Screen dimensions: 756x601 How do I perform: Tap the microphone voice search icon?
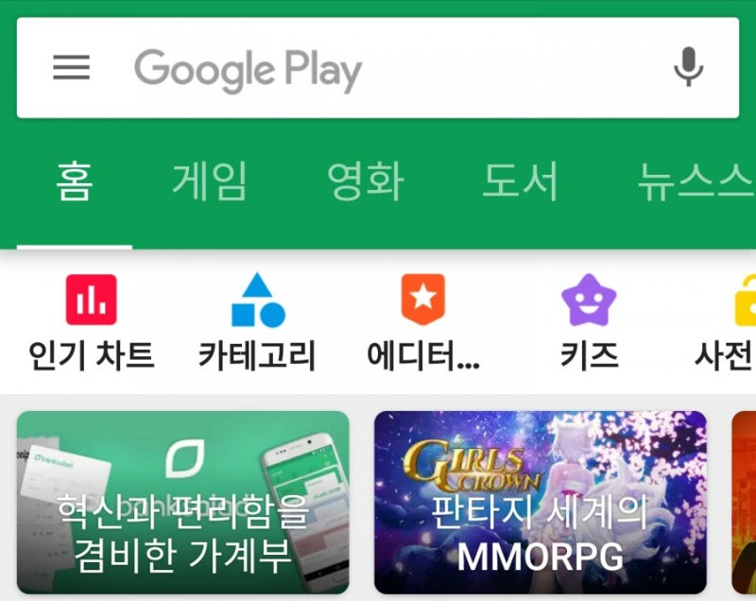point(689,67)
